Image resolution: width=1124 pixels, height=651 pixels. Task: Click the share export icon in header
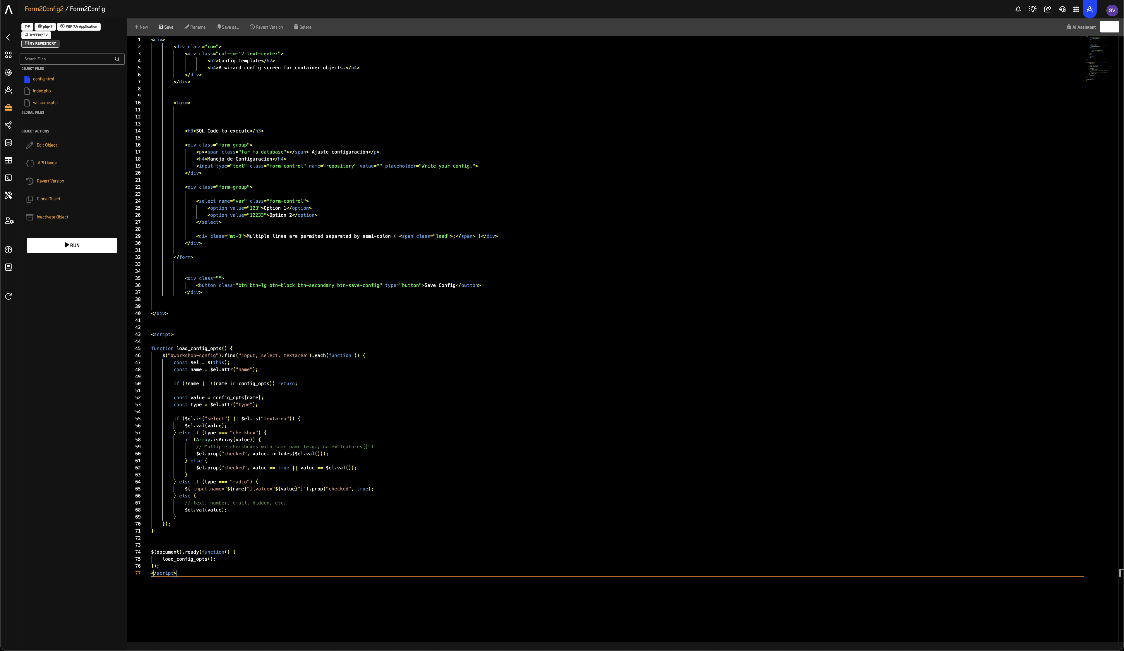point(1047,9)
